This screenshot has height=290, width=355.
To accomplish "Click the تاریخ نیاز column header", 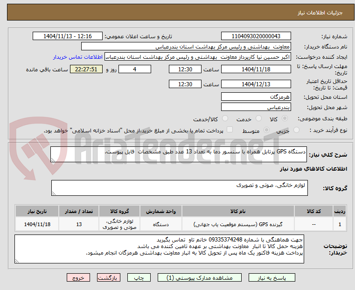I will coord(37,211).
